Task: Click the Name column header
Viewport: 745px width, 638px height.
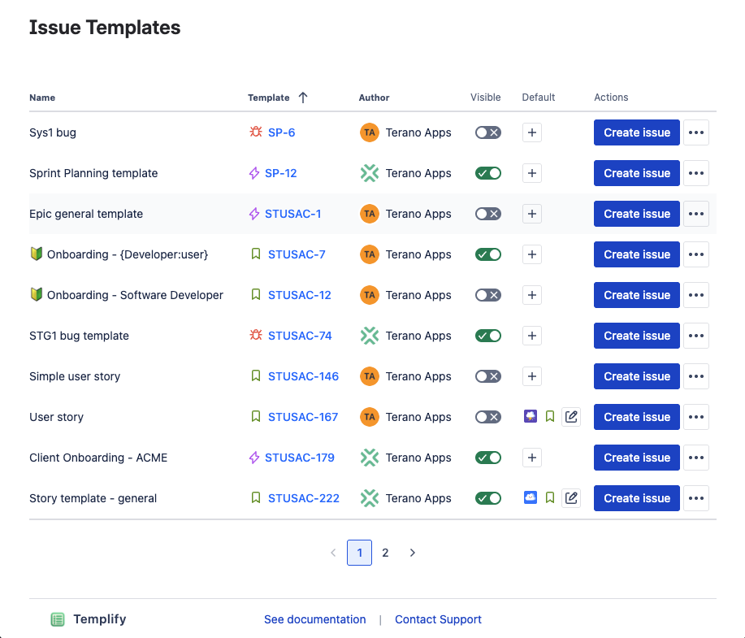Action: (x=42, y=97)
